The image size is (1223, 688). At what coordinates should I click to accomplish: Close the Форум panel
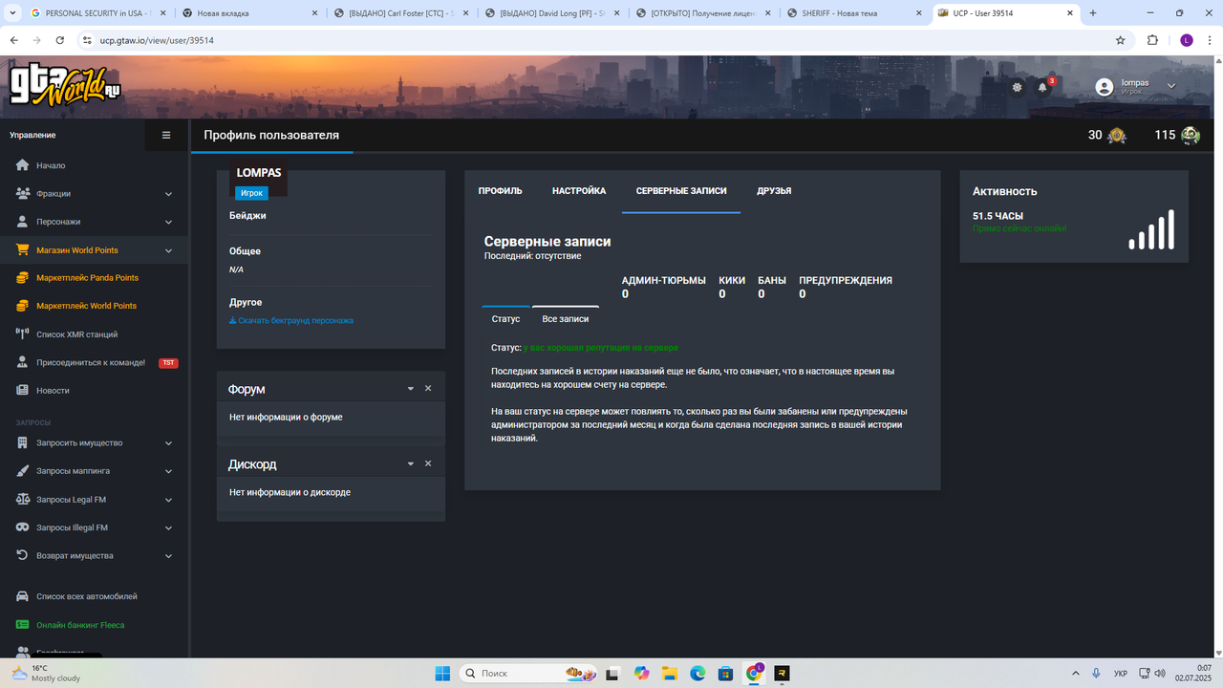tap(428, 389)
